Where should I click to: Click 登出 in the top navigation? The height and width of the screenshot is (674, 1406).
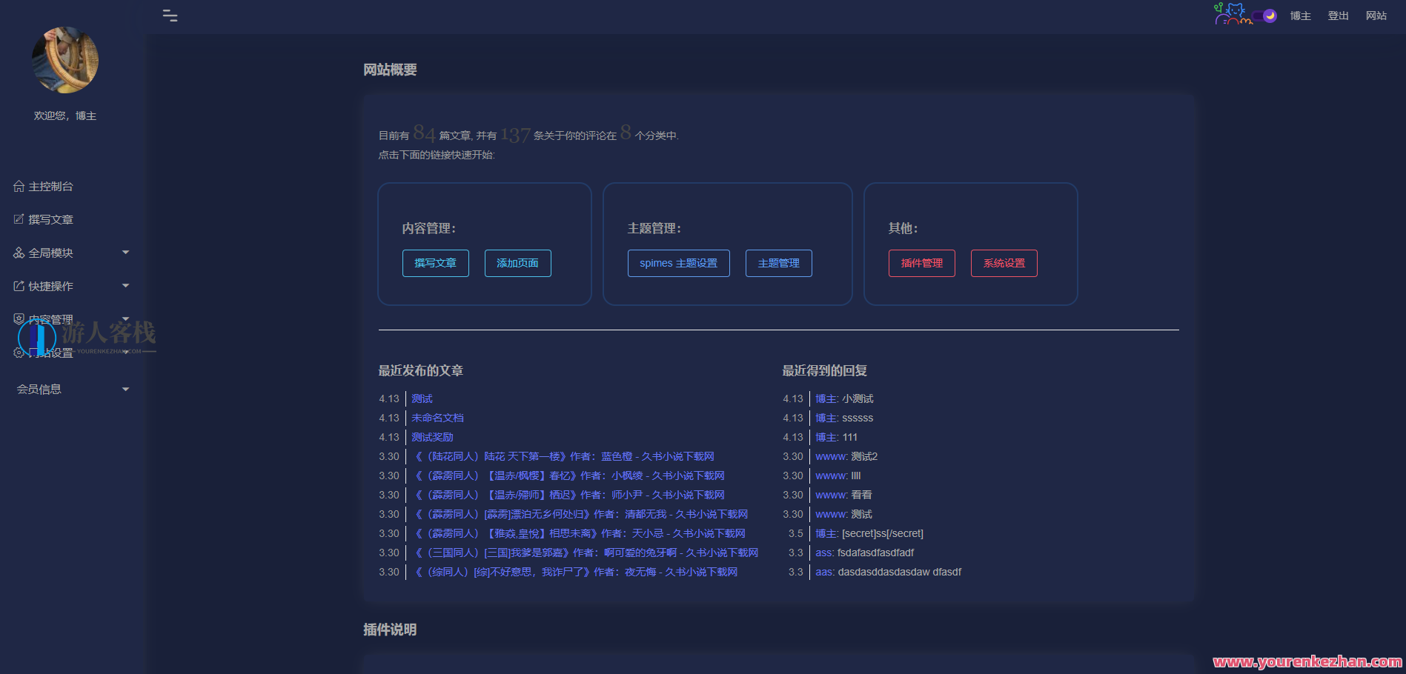(x=1338, y=16)
